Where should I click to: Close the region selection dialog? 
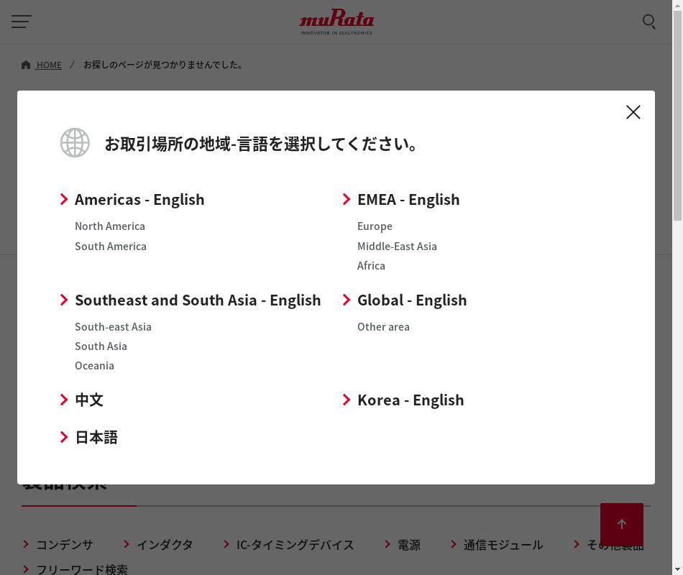pos(633,112)
